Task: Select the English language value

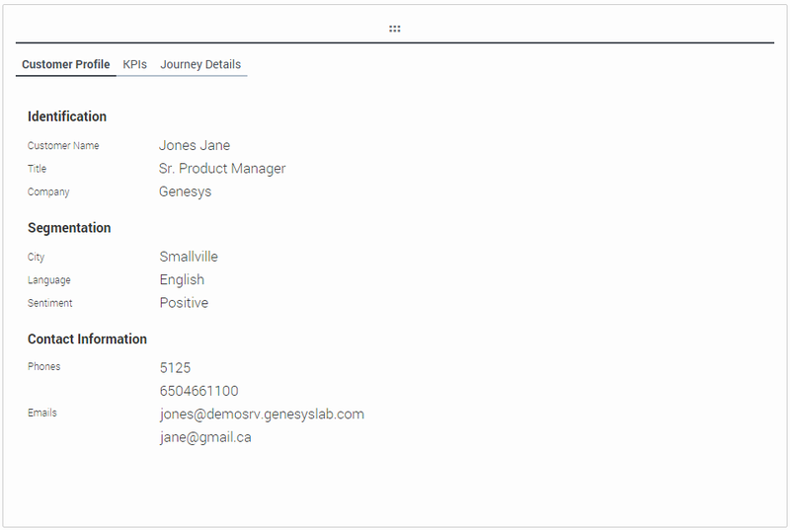Action: (x=182, y=279)
